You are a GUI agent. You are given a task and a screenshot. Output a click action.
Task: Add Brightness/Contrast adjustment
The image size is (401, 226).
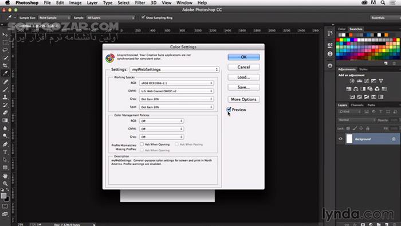[352, 81]
